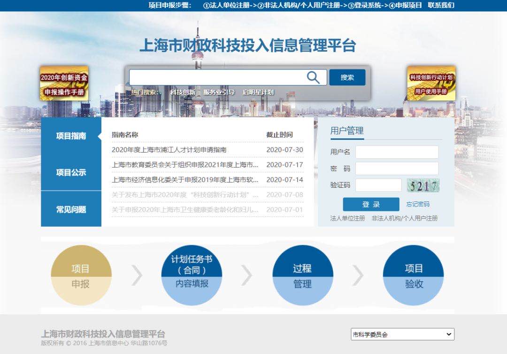
Task: Click the 用户名 input field
Action: 397,152
